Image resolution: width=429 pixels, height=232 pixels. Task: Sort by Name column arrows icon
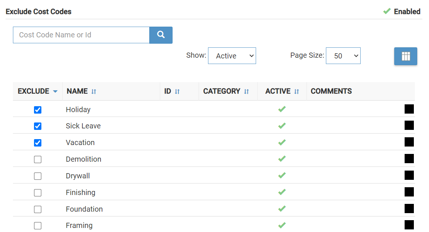[x=94, y=91]
